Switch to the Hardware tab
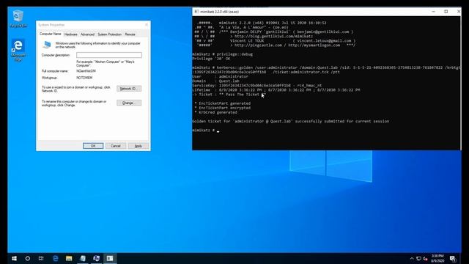 click(71, 34)
